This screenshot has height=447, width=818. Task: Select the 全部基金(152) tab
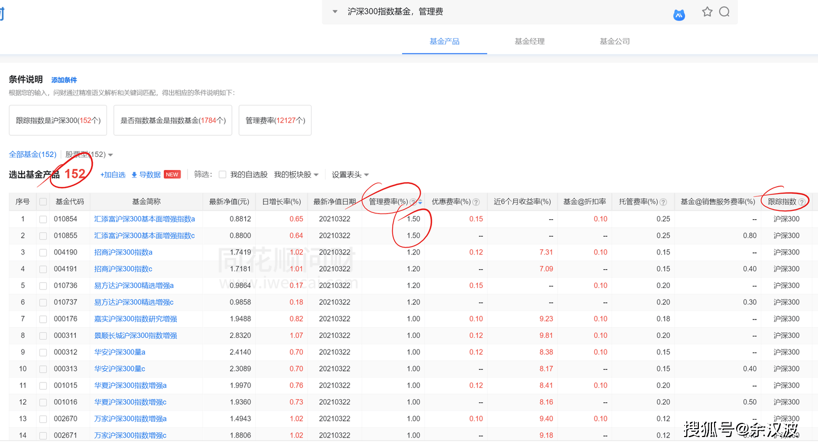tap(33, 154)
